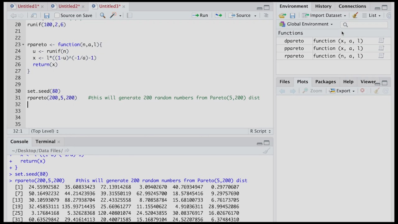This screenshot has height=224, width=398.
Task: Open the Environment tab
Action: pyautogui.click(x=294, y=6)
